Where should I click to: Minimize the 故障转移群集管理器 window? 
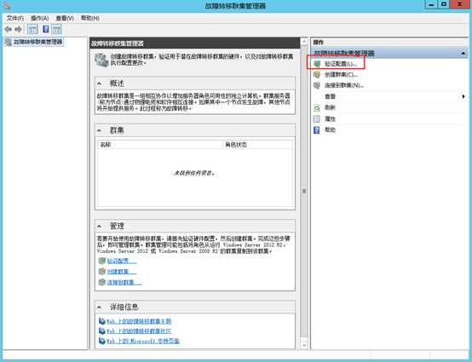(431, 4)
